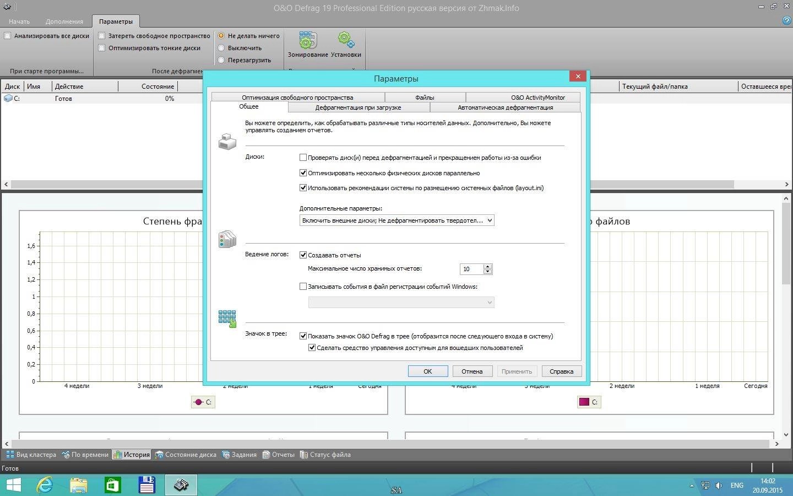Click the O&O Defrag taskbar icon
This screenshot has width=793, height=496.
coord(181,485)
